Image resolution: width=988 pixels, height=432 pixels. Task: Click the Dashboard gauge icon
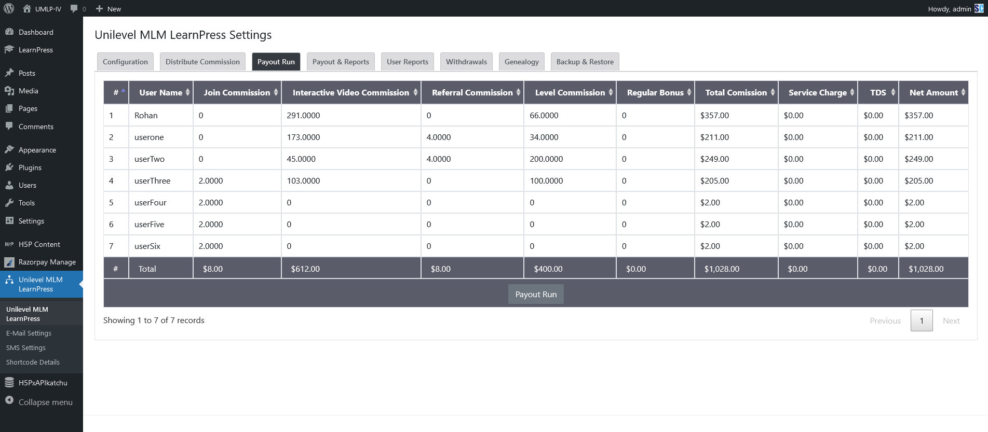[9, 32]
